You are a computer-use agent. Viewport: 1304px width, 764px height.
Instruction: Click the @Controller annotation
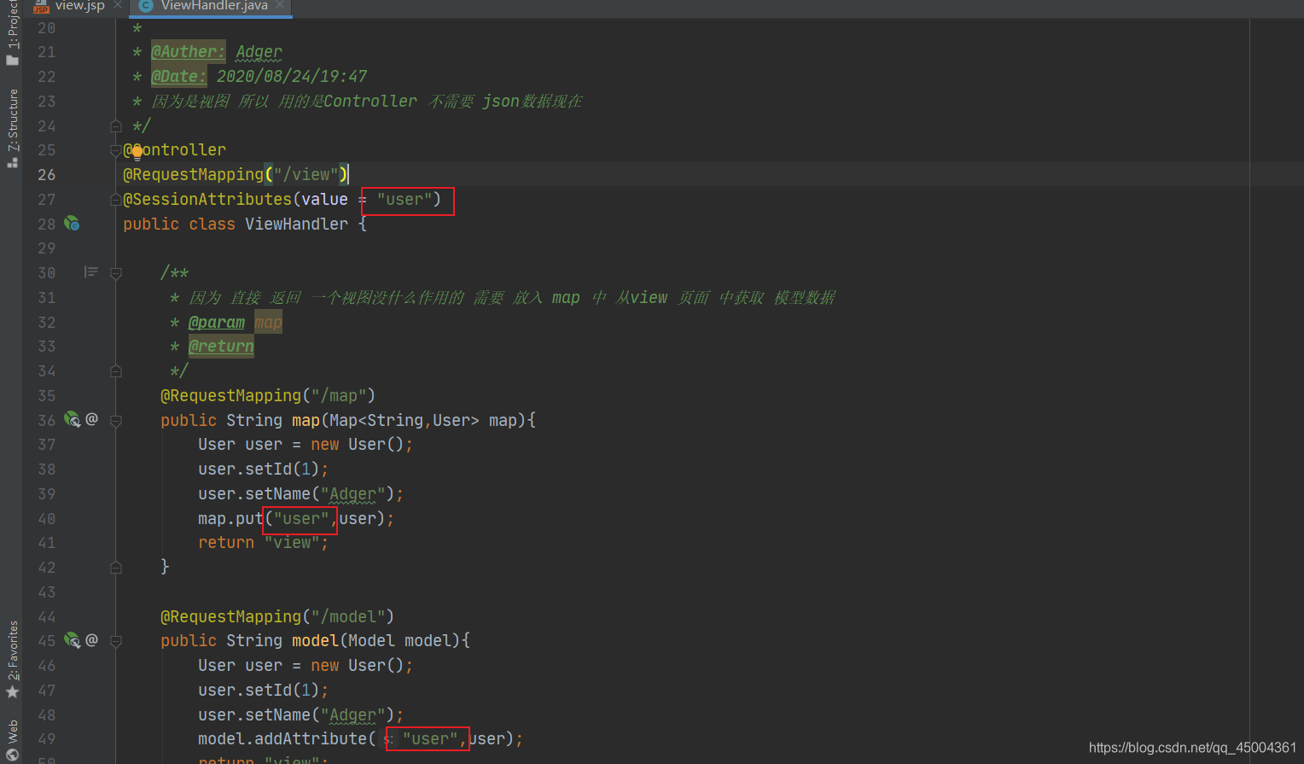click(x=175, y=150)
